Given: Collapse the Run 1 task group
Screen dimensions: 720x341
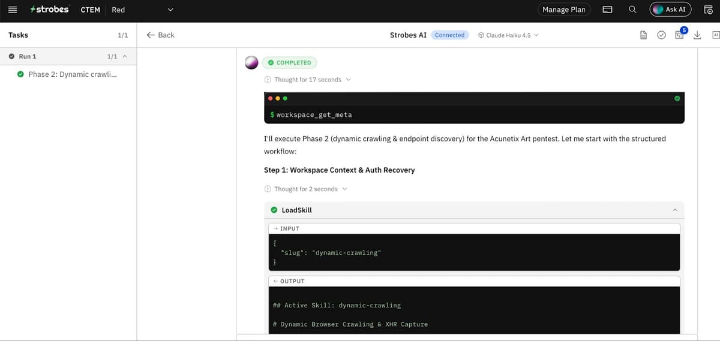Looking at the screenshot, I should (x=125, y=56).
